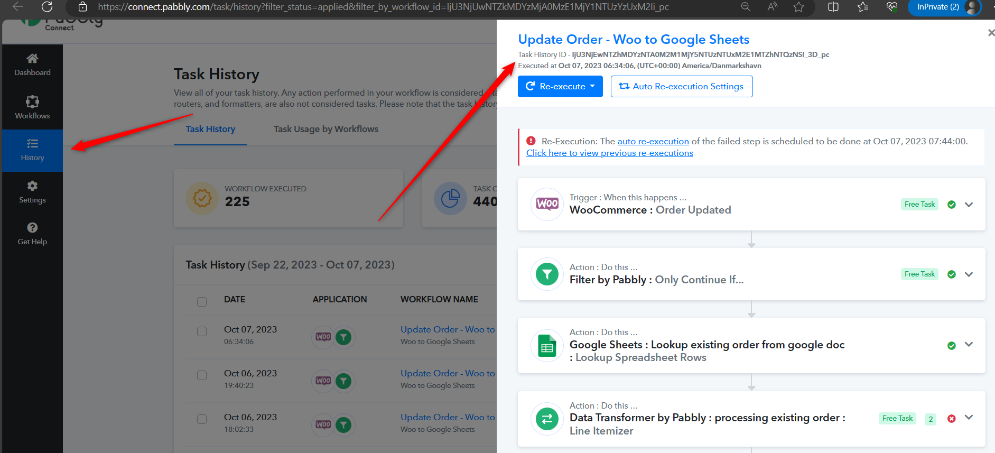Switch to Task Usage by Workflows tab
Image resolution: width=995 pixels, height=453 pixels.
(x=326, y=129)
